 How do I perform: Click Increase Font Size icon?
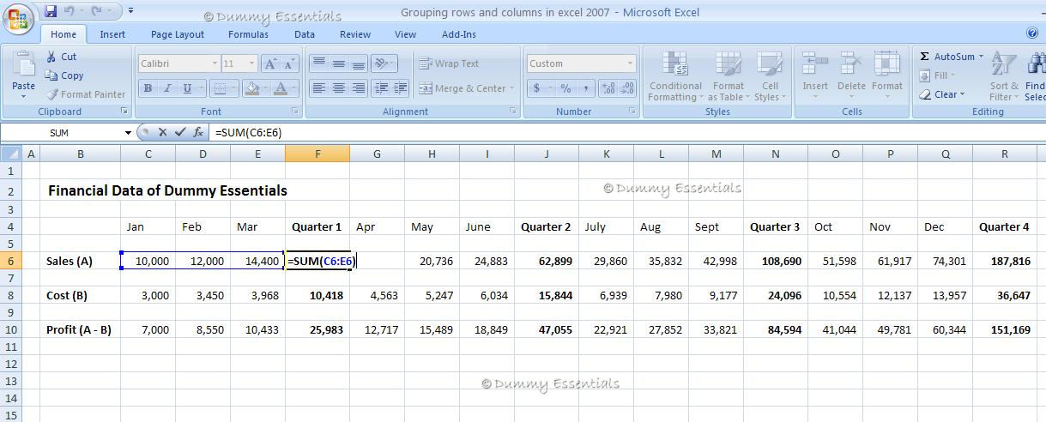pyautogui.click(x=269, y=63)
